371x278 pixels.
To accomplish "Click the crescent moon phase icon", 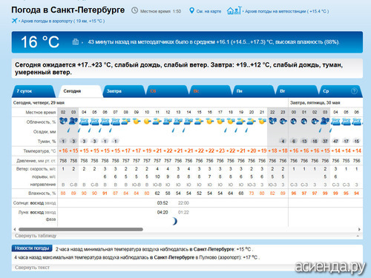I will (174, 221).
